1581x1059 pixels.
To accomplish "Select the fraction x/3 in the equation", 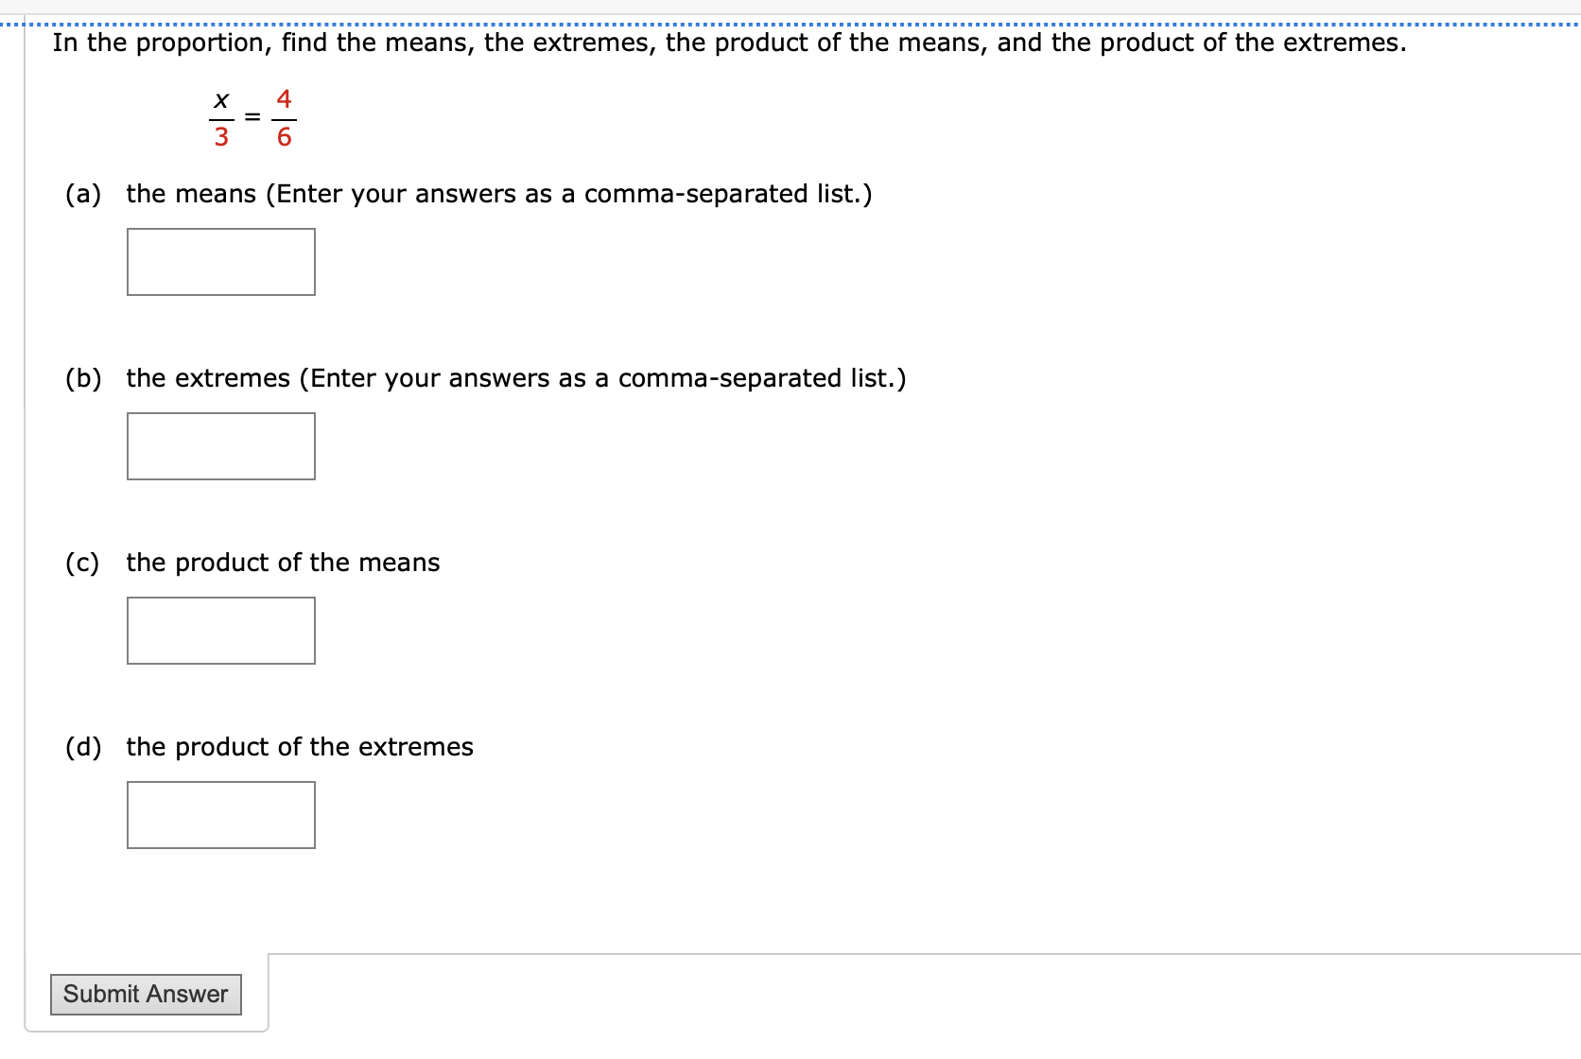I will click(220, 116).
